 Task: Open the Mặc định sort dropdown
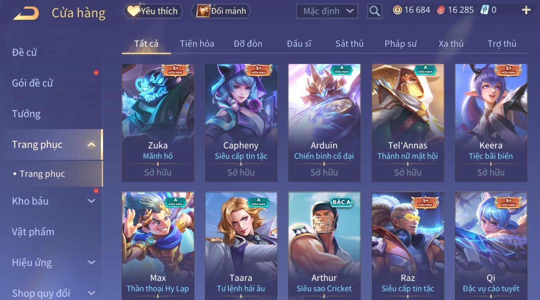click(327, 11)
